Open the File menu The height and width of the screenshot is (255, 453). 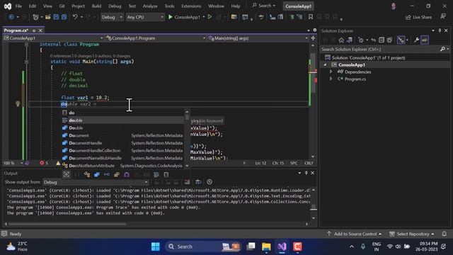(x=18, y=6)
